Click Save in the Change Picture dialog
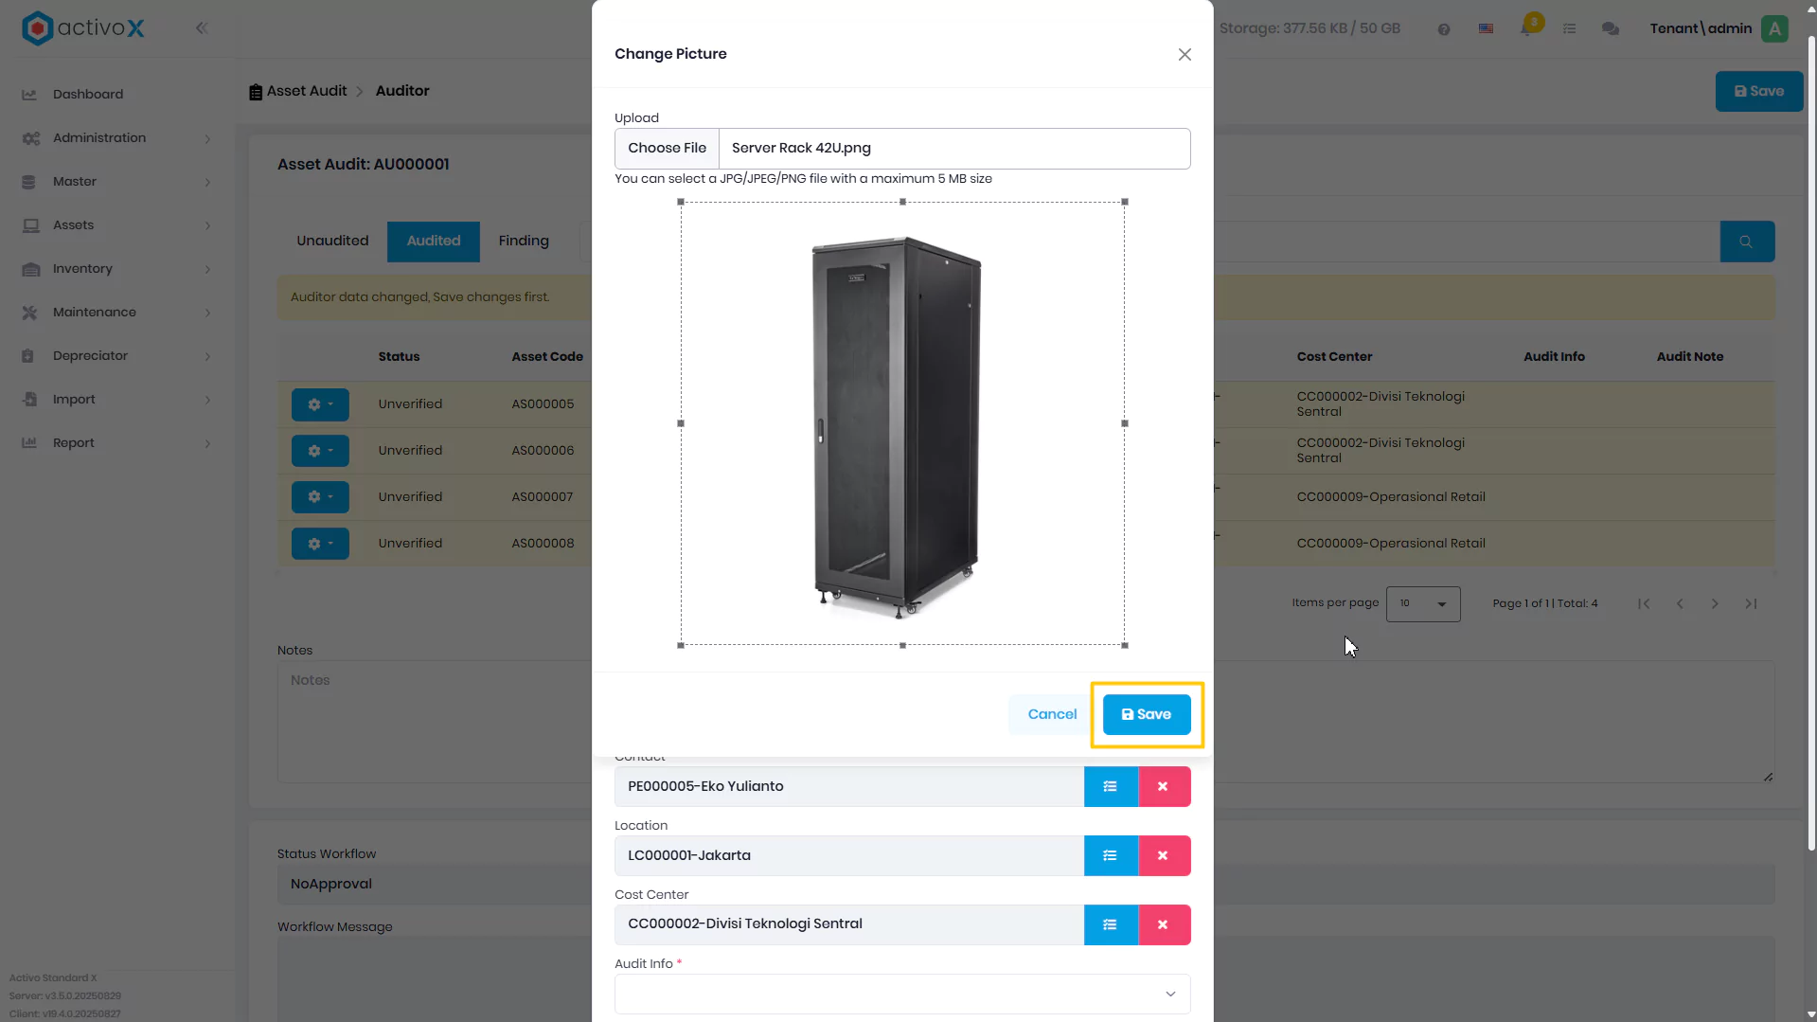Screen dimensions: 1817x1022 click(1146, 715)
